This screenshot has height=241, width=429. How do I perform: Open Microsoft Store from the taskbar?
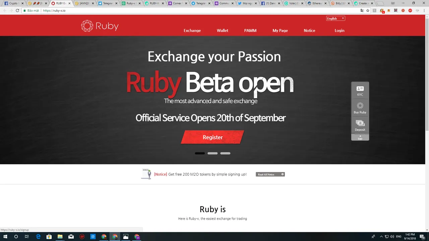pos(49,236)
